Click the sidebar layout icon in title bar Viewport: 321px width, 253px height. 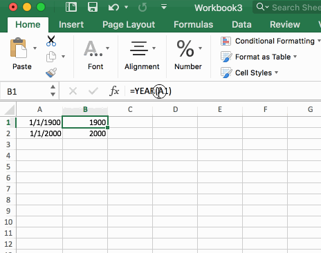(71, 7)
